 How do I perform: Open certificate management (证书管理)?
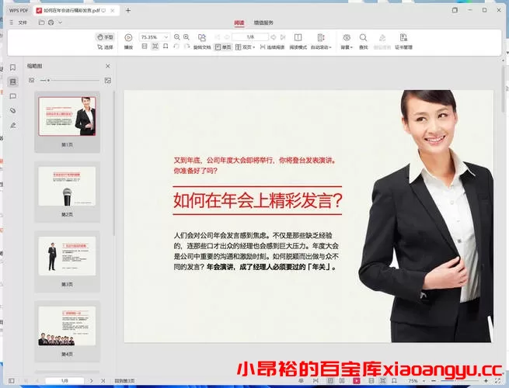point(403,41)
